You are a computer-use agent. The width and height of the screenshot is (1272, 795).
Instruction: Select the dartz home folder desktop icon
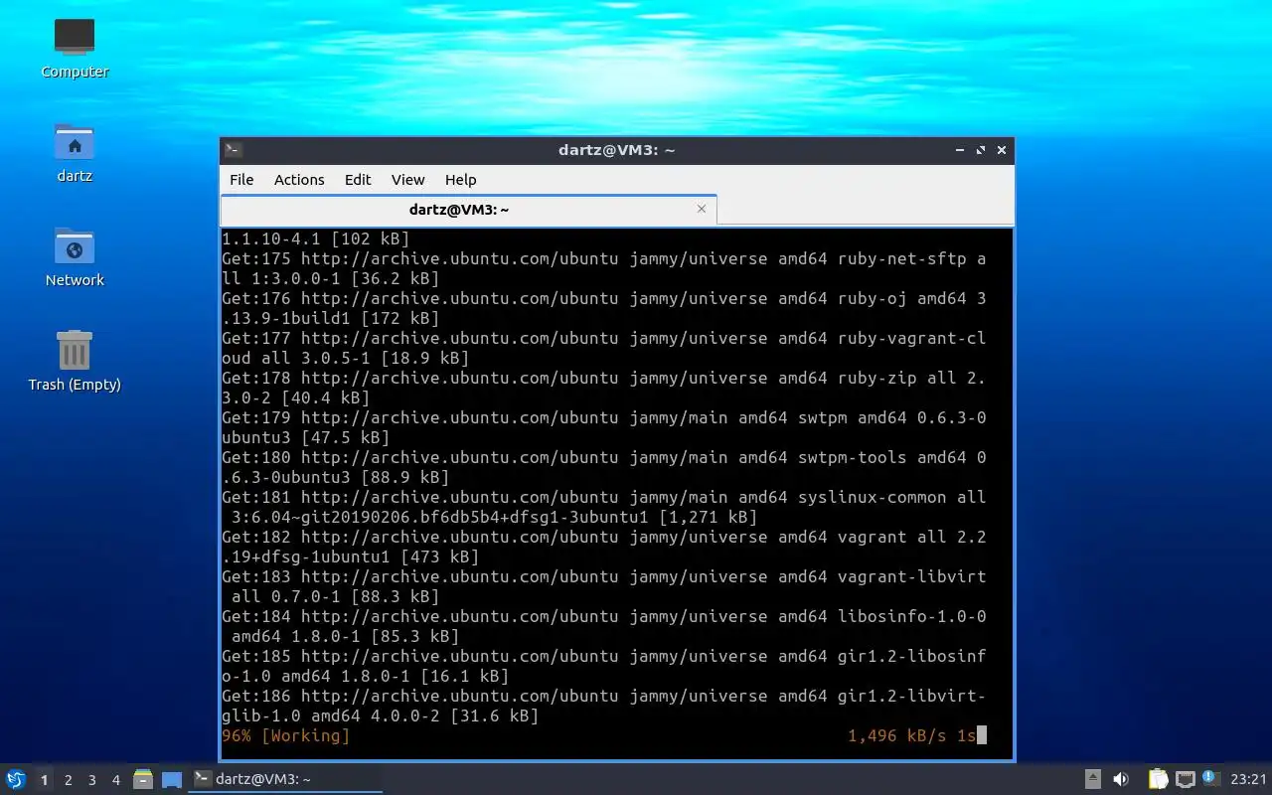[x=75, y=153]
